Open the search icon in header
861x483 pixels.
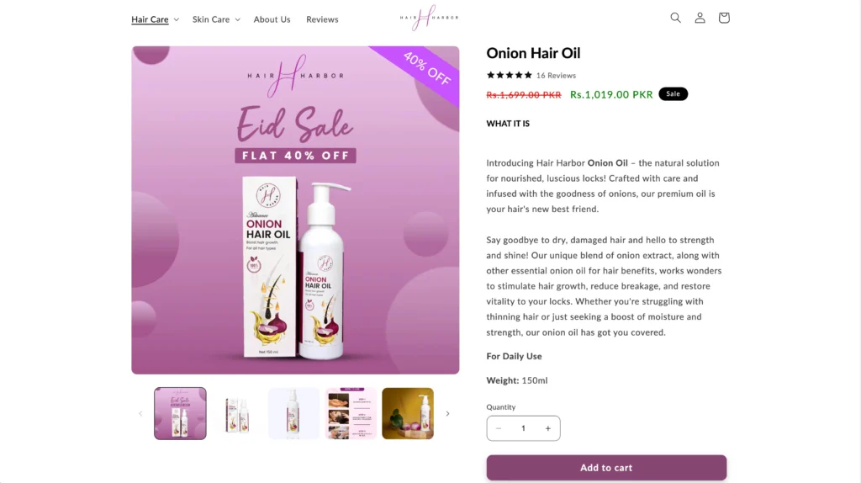click(675, 18)
